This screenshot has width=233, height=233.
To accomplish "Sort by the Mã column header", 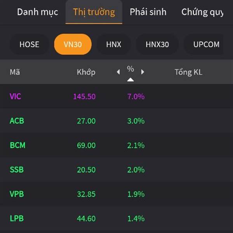I will point(15,72).
